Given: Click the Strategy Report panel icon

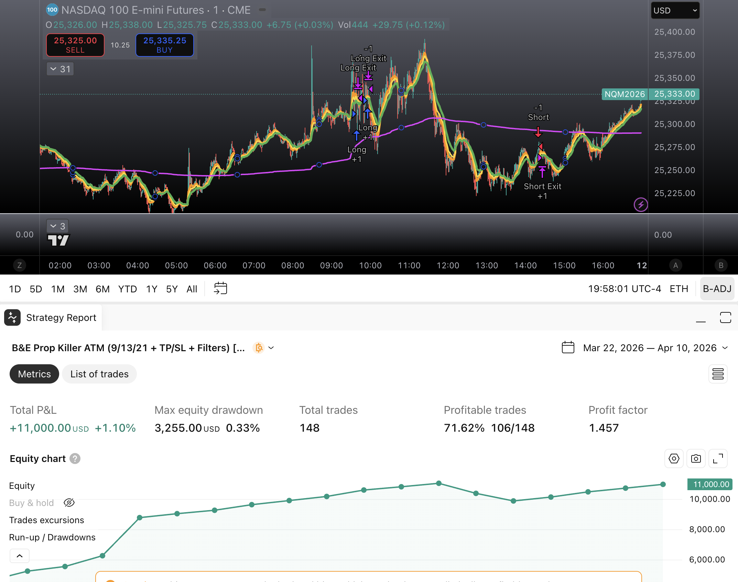Looking at the screenshot, I should [13, 317].
